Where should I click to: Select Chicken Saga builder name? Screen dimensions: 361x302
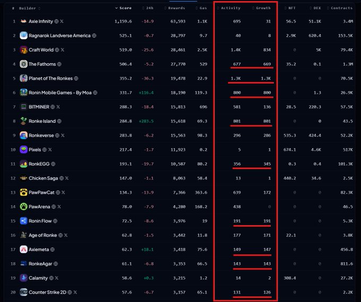point(44,178)
